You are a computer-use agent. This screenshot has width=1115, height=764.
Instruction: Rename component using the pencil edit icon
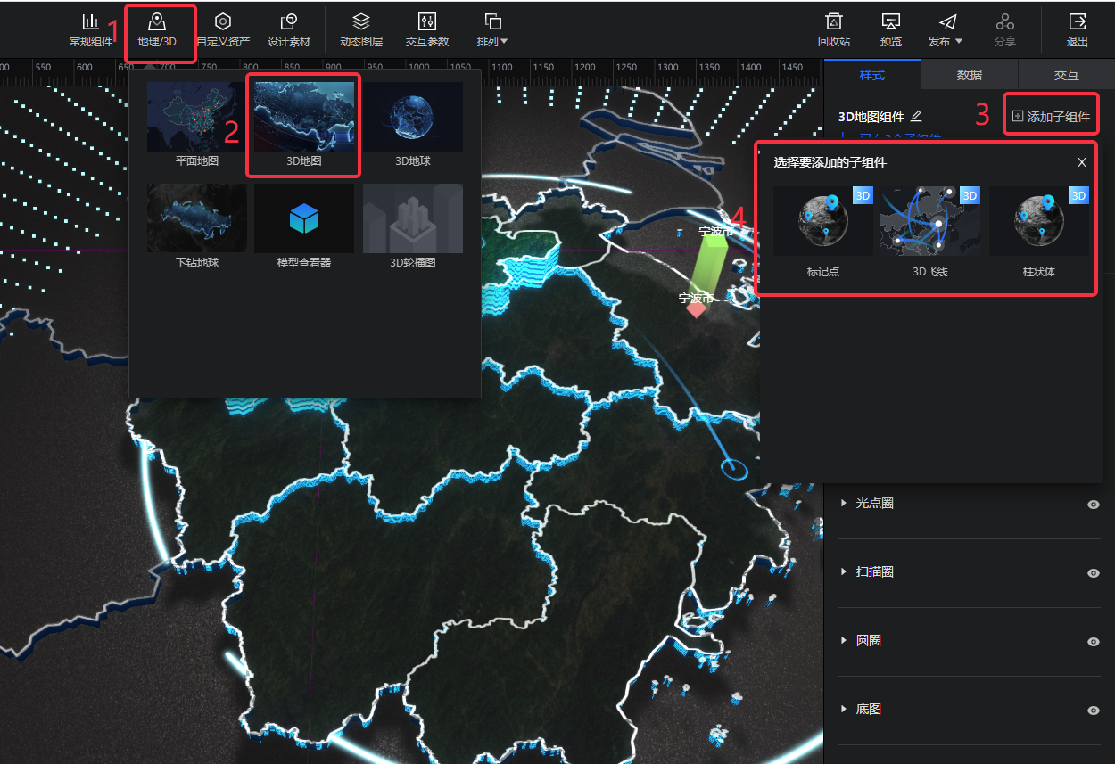point(916,117)
